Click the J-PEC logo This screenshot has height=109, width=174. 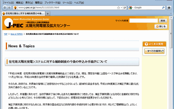[14, 23]
